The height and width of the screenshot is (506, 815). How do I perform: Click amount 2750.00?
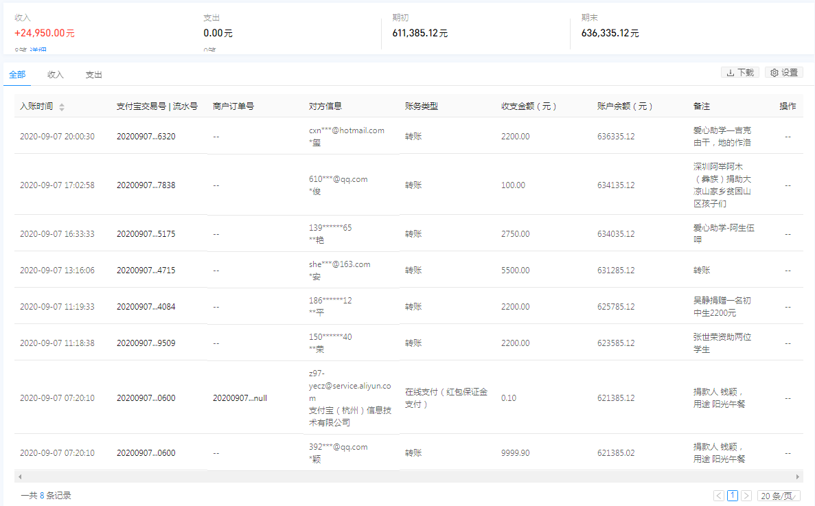point(516,234)
